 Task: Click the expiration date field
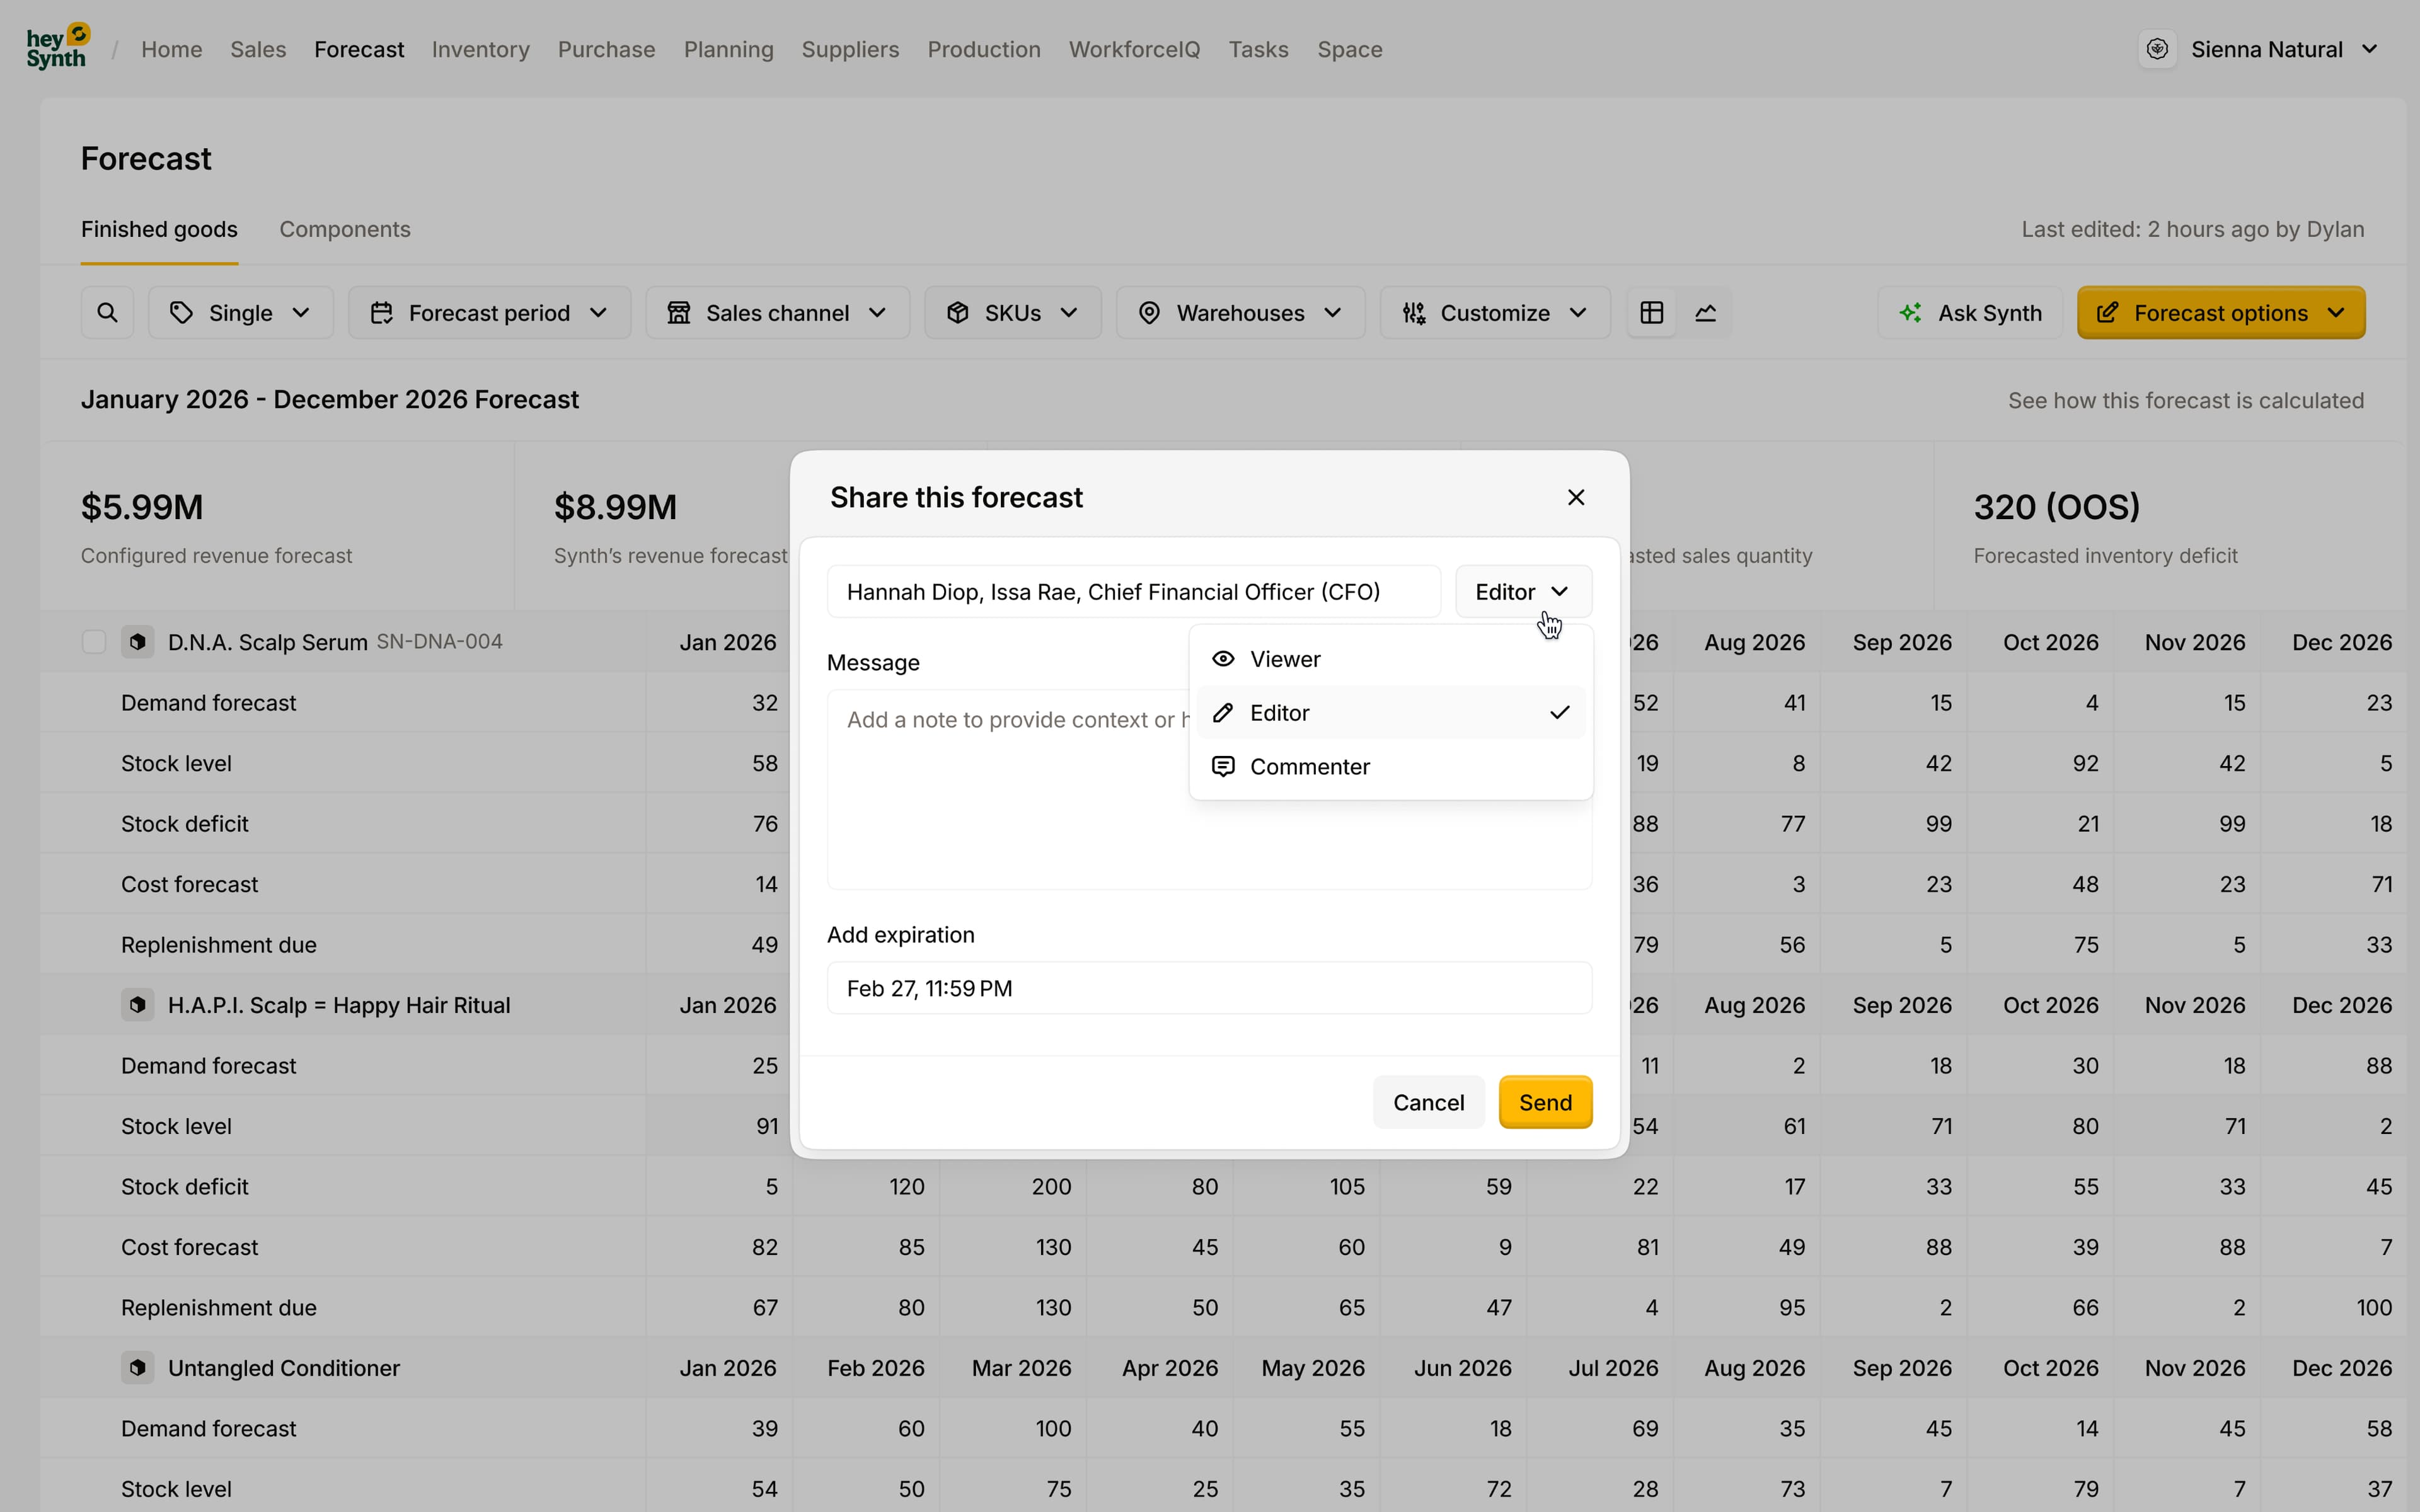click(x=1208, y=988)
